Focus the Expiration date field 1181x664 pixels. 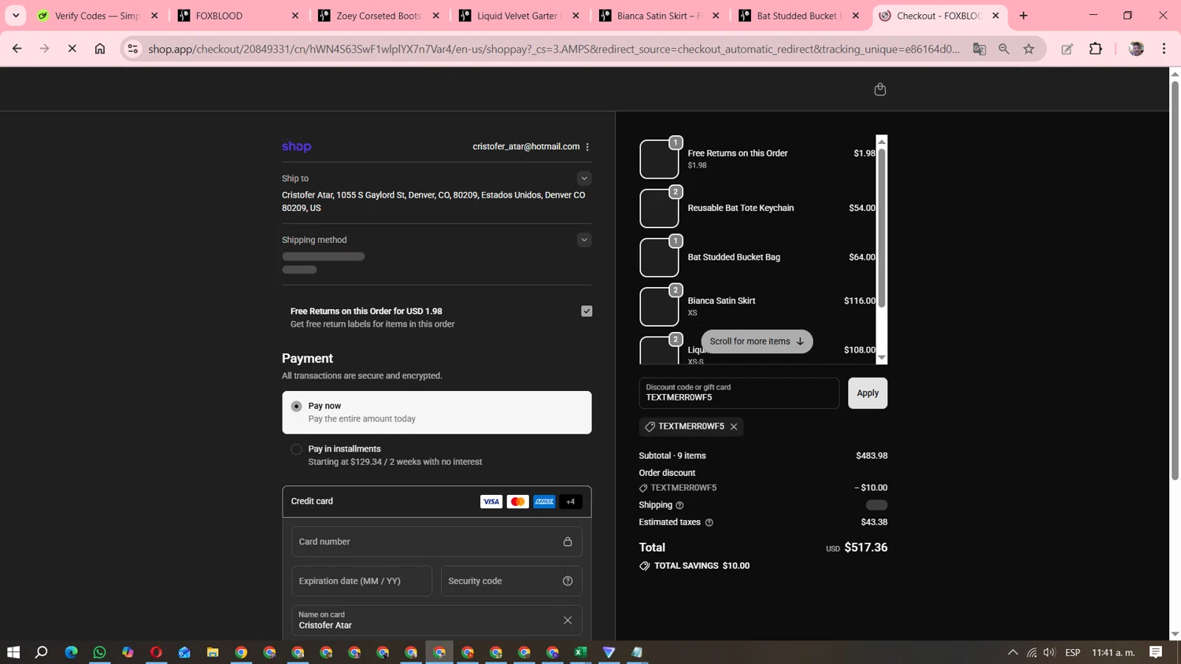(x=361, y=581)
